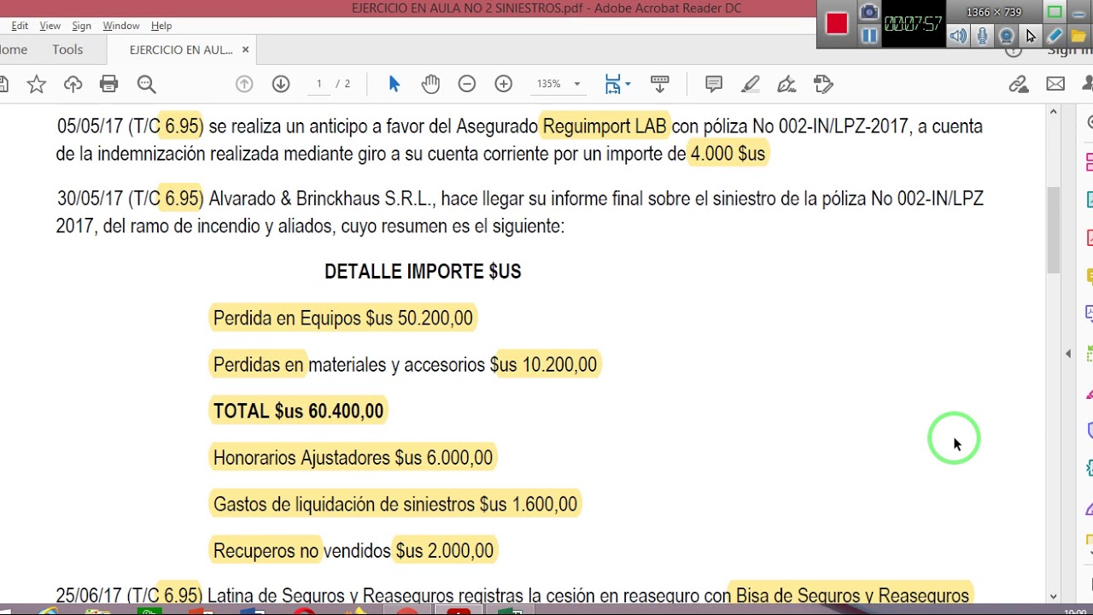
Task: Open the Window menu
Action: coord(121,26)
